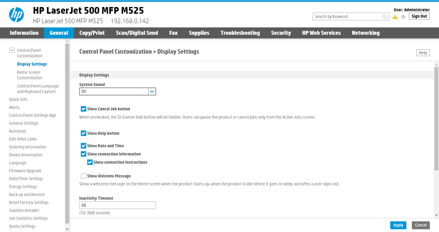Click the content pane scroll-up arrow
This screenshot has width=439, height=232.
point(436,65)
